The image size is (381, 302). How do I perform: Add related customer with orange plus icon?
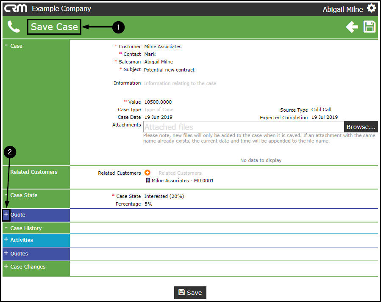(x=147, y=173)
